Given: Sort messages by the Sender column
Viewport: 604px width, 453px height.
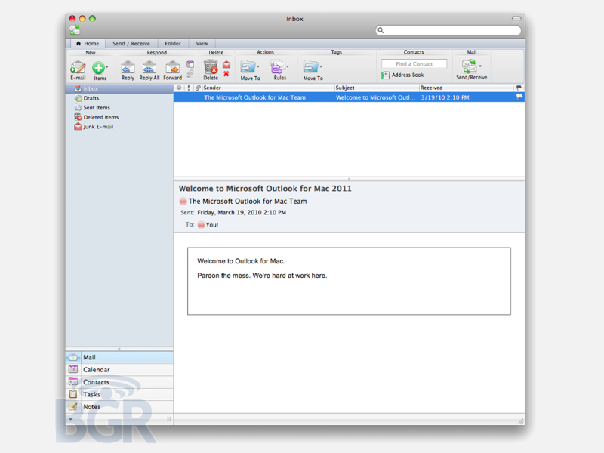Looking at the screenshot, I should click(x=269, y=88).
